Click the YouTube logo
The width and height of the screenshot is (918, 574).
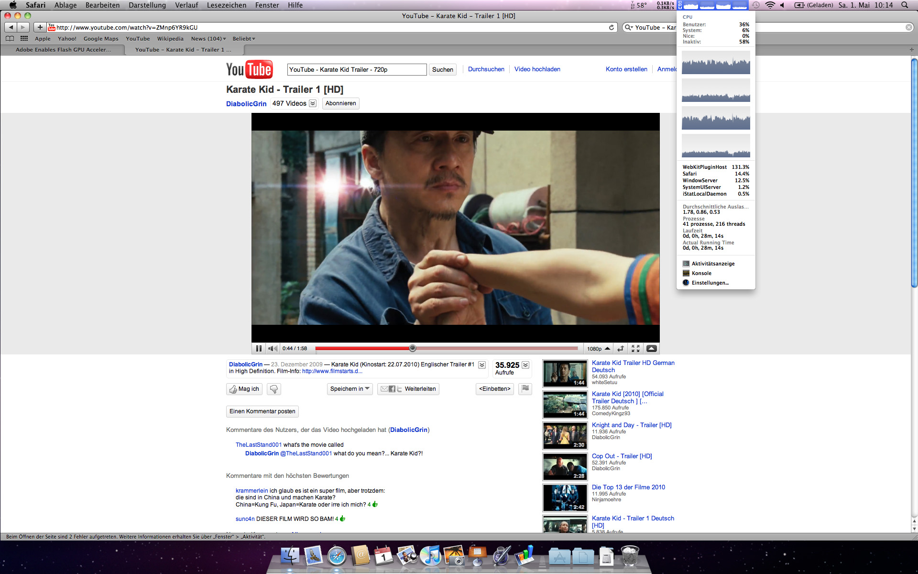[x=250, y=69]
